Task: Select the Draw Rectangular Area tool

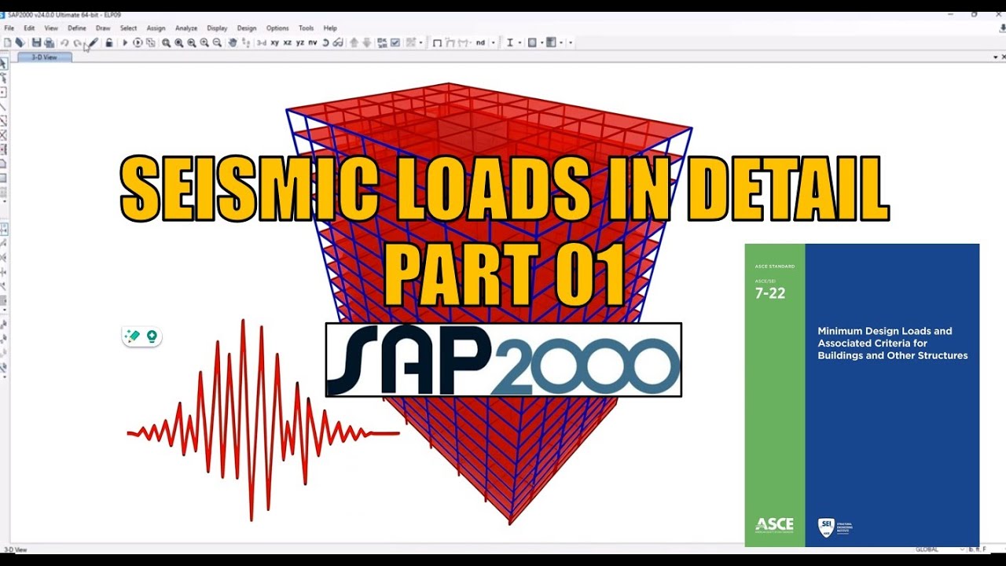Action: coord(4,177)
